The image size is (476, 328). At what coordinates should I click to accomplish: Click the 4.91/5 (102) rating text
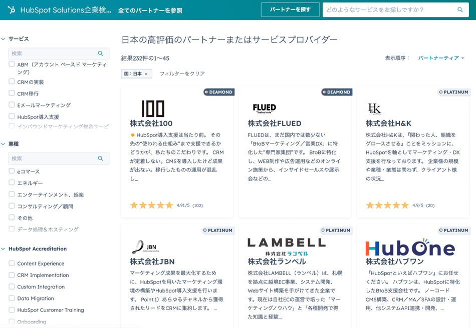tap(190, 205)
